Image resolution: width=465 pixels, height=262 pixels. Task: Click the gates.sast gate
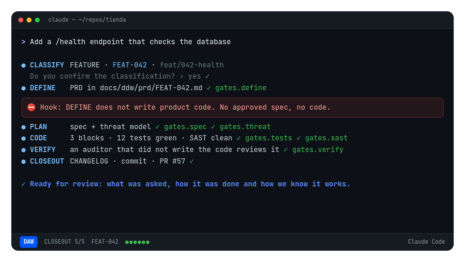(326, 138)
